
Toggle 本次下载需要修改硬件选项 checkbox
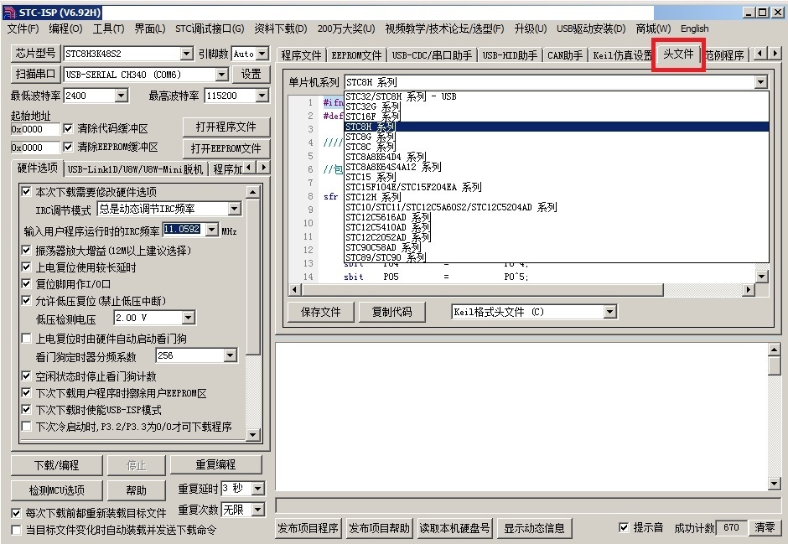click(x=27, y=191)
